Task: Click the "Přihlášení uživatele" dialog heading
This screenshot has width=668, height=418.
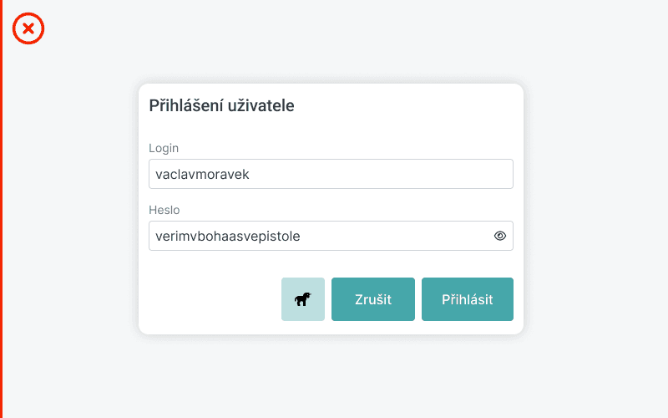Action: (221, 105)
